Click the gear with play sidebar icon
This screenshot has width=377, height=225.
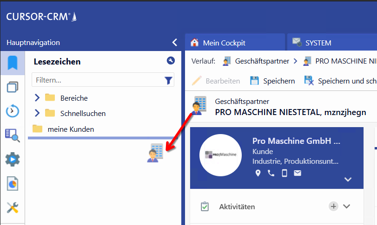(12, 159)
